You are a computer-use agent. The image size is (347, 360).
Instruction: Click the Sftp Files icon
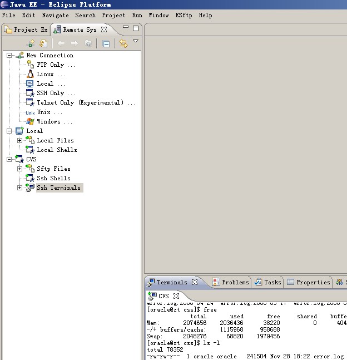point(30,169)
